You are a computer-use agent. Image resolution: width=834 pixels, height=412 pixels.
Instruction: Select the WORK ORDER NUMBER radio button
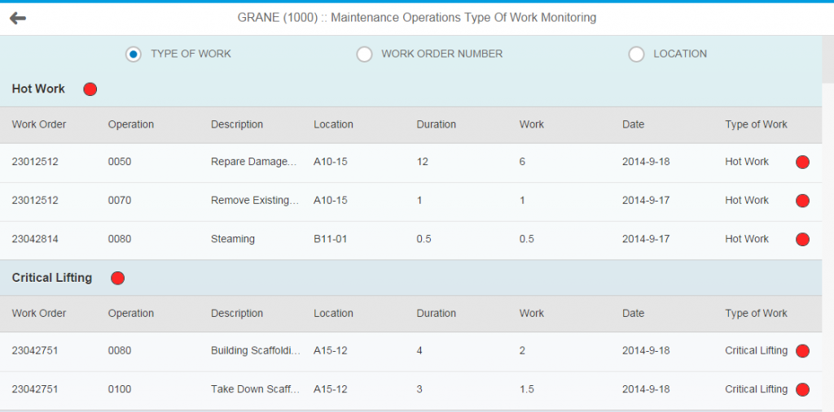364,54
